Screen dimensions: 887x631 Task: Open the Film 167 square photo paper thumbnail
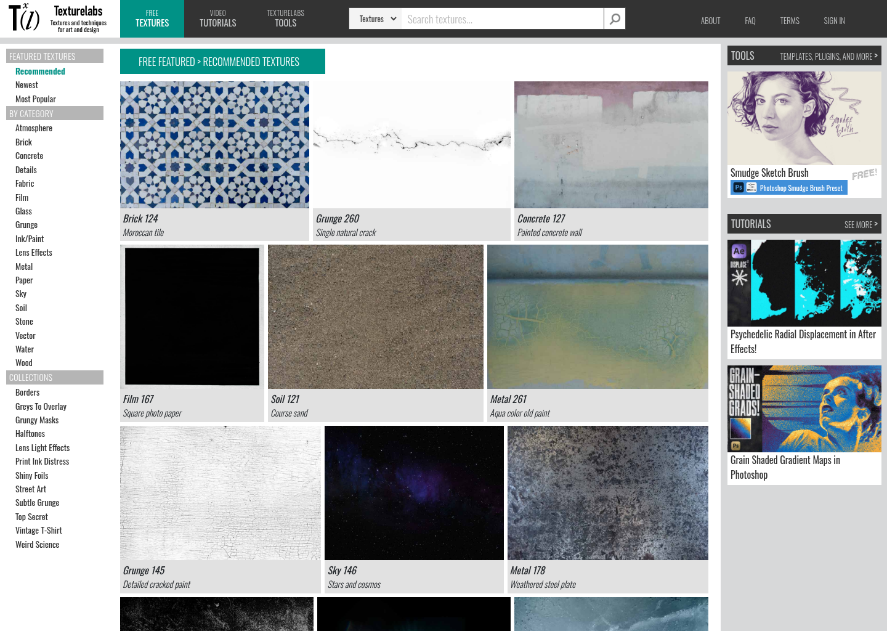[x=192, y=317]
